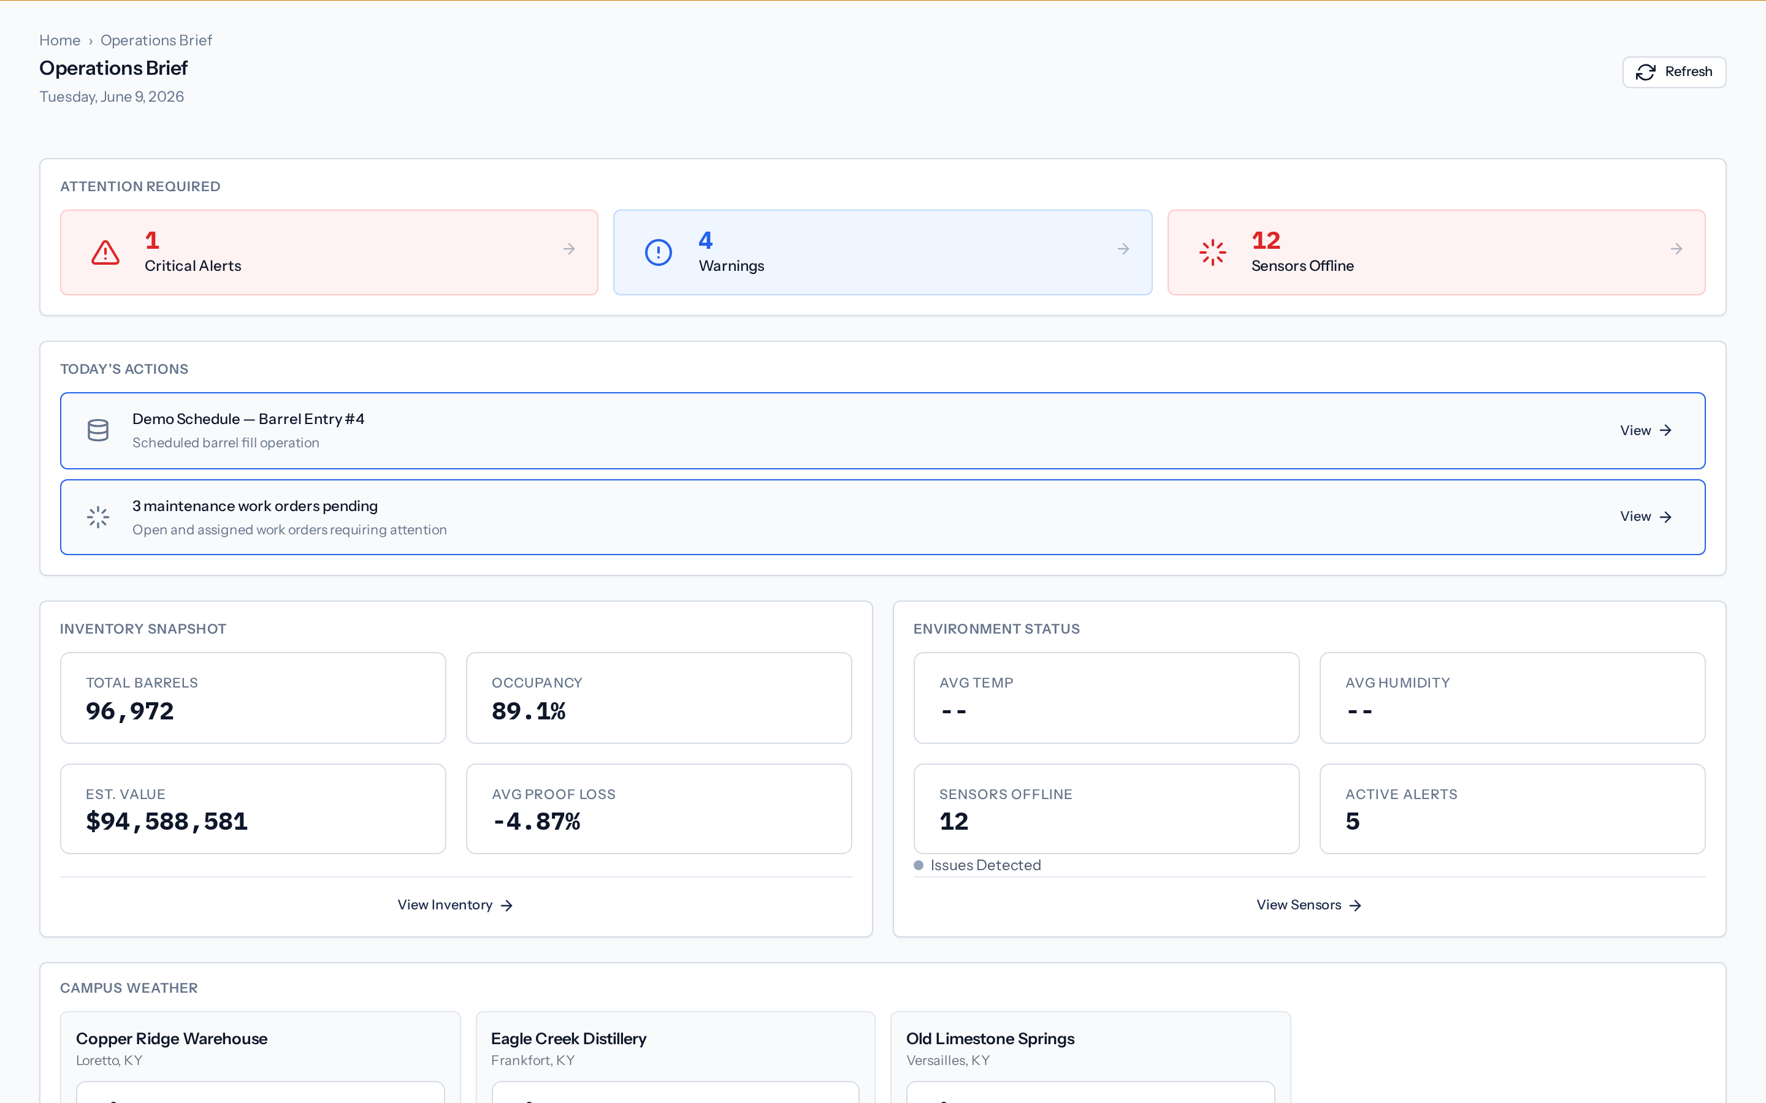Click the Active Alerts 5 value

pos(1353,821)
